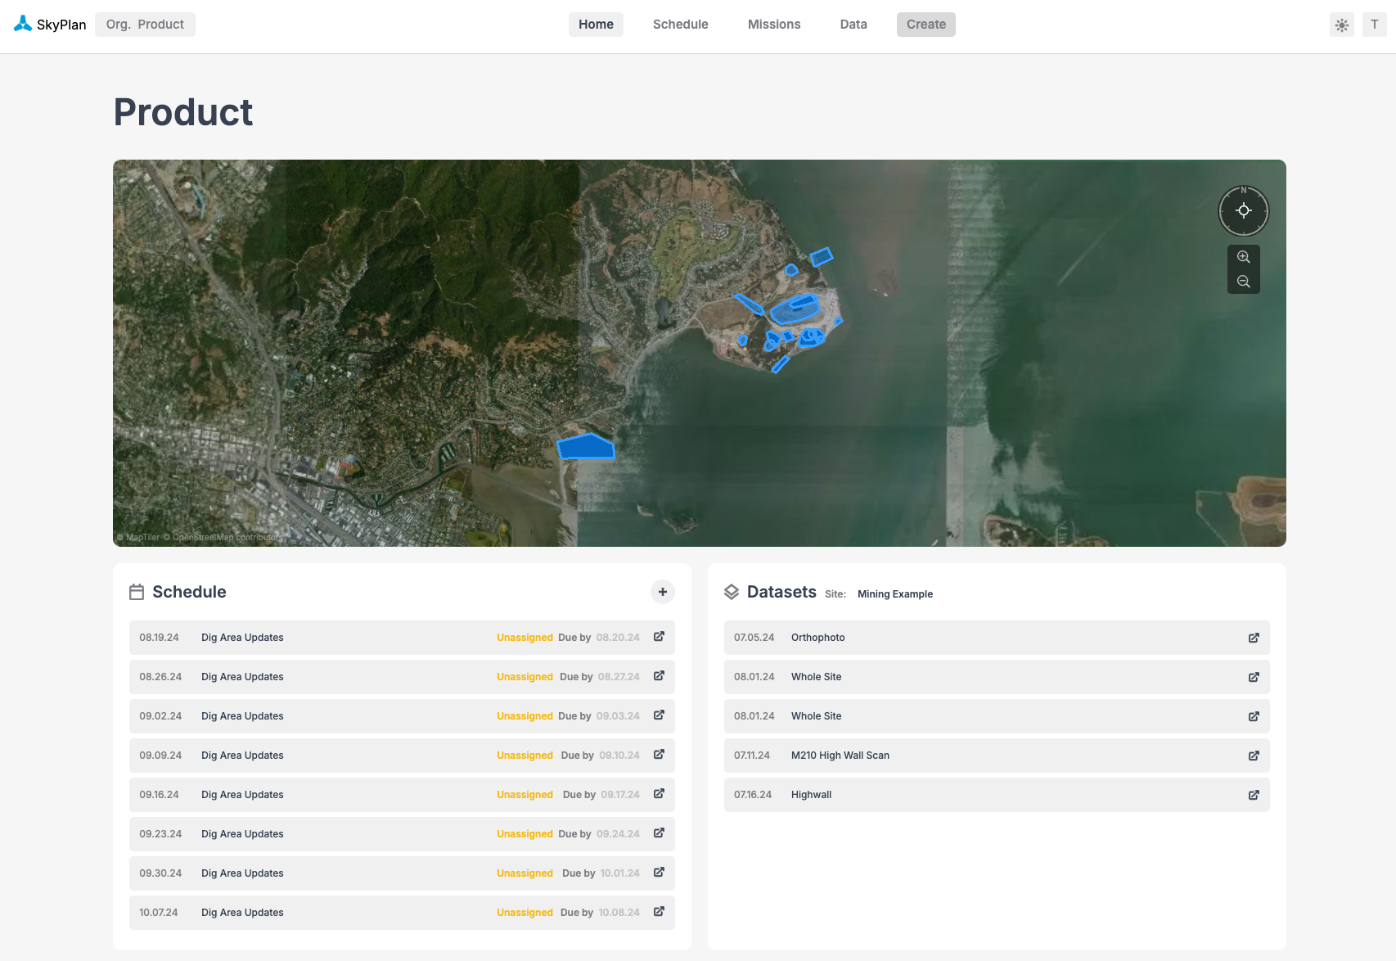Open the Data tab

(x=853, y=25)
